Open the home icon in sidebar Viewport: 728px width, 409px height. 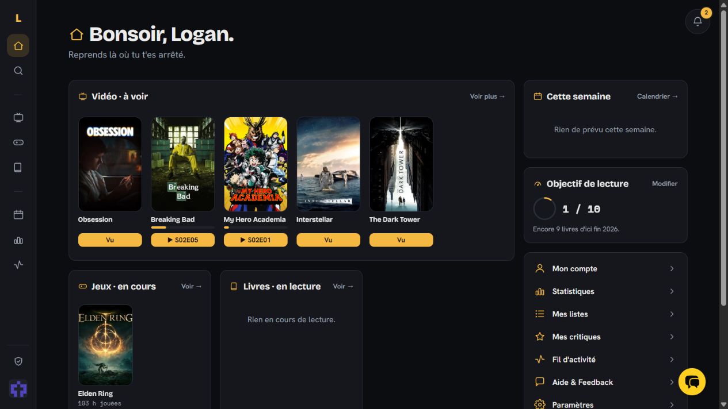click(18, 45)
